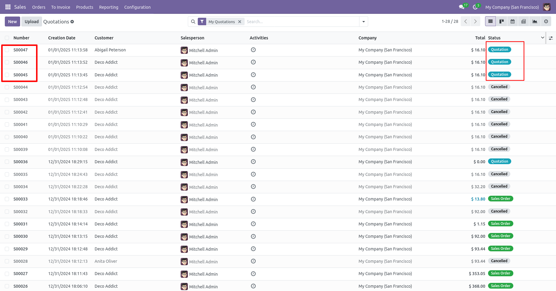Switch to Pivot view
The width and height of the screenshot is (556, 291).
pyautogui.click(x=524, y=21)
